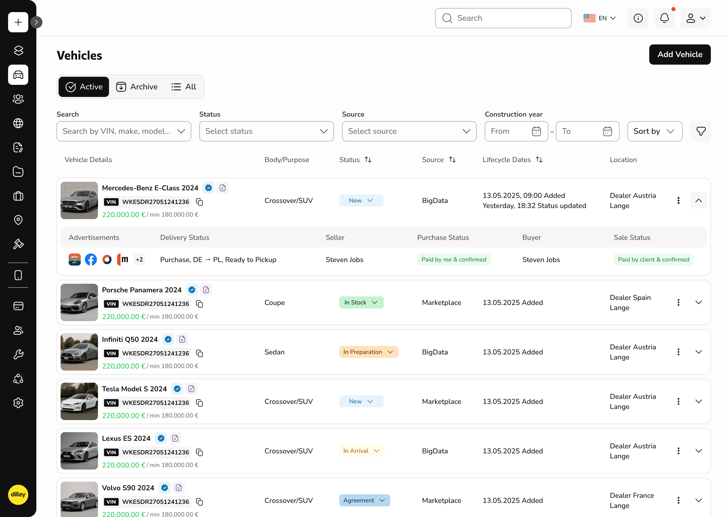Select the Active filter toggle
Screen dimensions: 727x517
83,87
